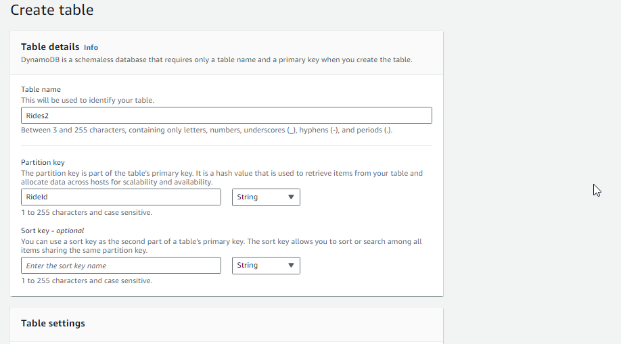This screenshot has height=344, width=621.
Task: Select the Table details heading
Action: tap(50, 47)
